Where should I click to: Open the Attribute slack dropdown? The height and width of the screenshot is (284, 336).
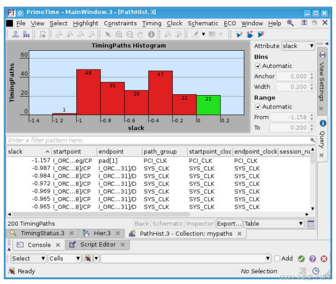click(298, 46)
